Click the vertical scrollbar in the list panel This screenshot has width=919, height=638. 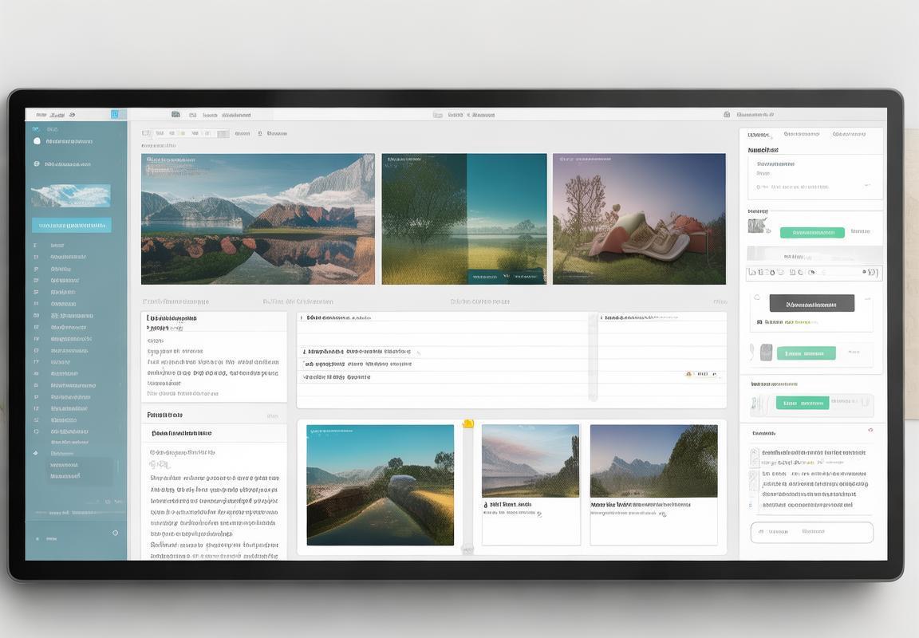pyautogui.click(x=593, y=356)
